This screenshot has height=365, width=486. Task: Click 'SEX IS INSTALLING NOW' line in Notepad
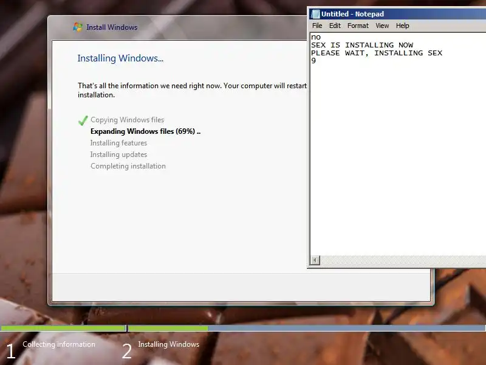pos(362,45)
